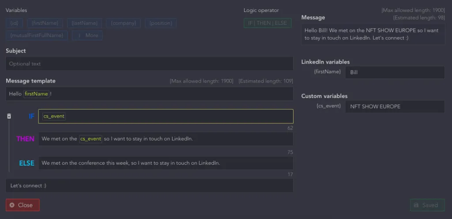Insert the {firstName} variable chip

pos(45,23)
